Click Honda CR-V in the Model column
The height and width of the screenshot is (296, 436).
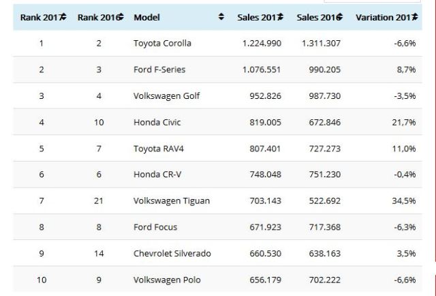[156, 175]
